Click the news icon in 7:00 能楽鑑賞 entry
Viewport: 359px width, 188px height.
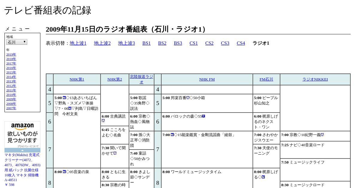coord(172,135)
